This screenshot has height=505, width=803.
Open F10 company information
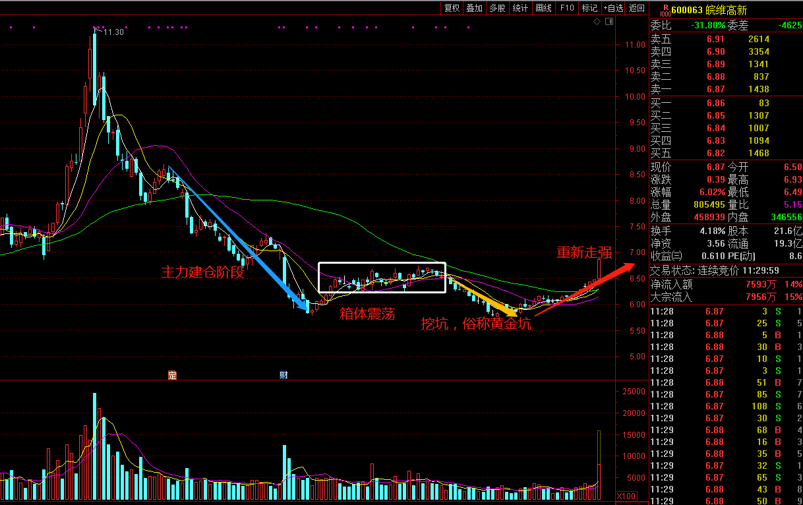tap(566, 8)
